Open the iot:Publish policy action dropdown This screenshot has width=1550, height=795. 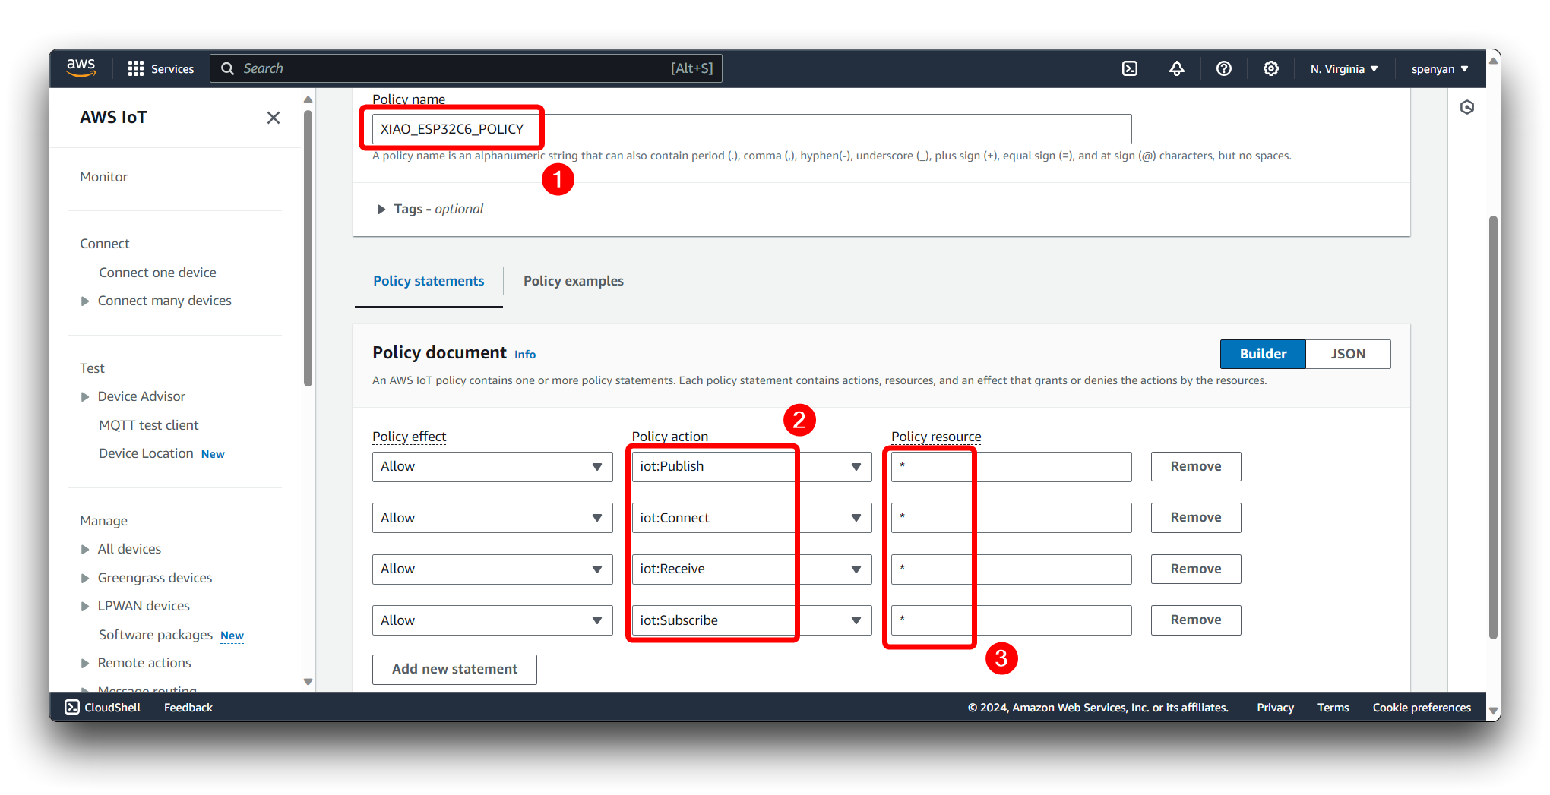(751, 466)
